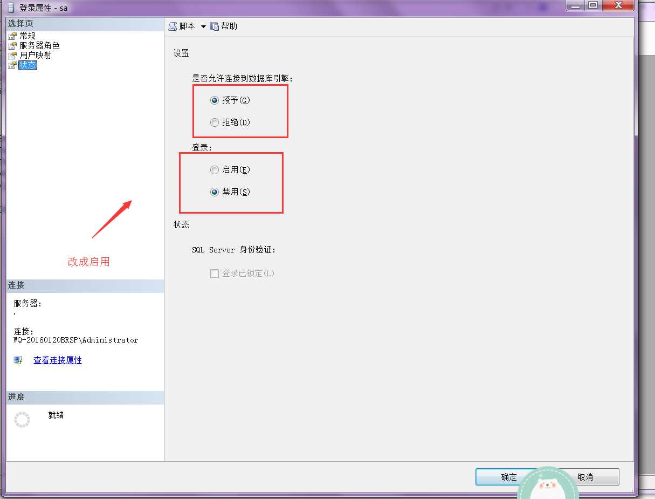Image resolution: width=655 pixels, height=499 pixels.
Task: Maximize the login properties window
Action: point(593,5)
